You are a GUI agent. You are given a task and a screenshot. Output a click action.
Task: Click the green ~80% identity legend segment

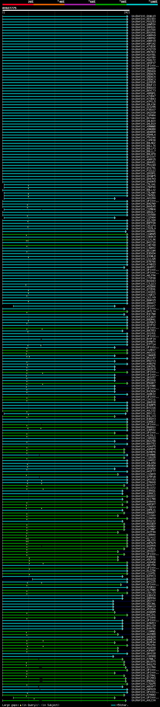click(111, 5)
